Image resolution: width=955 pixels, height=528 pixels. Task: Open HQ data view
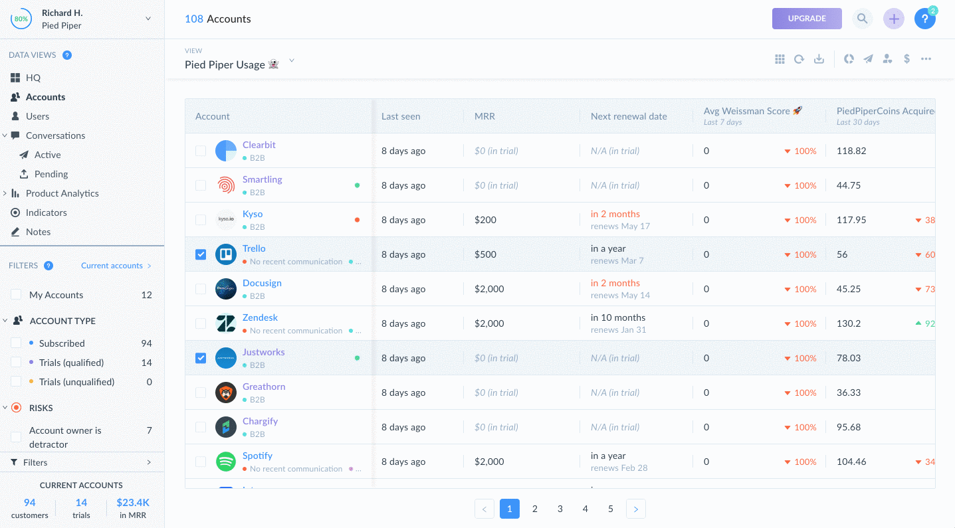[x=33, y=78]
